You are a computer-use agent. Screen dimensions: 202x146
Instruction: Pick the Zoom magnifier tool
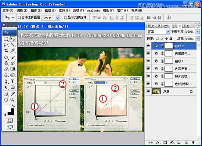point(12,99)
